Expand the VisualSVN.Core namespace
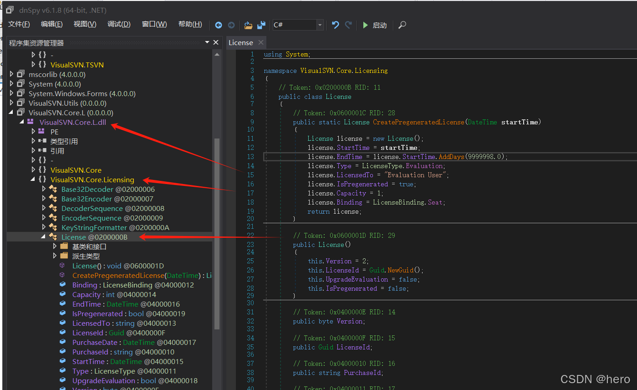This screenshot has width=637, height=390. point(33,170)
